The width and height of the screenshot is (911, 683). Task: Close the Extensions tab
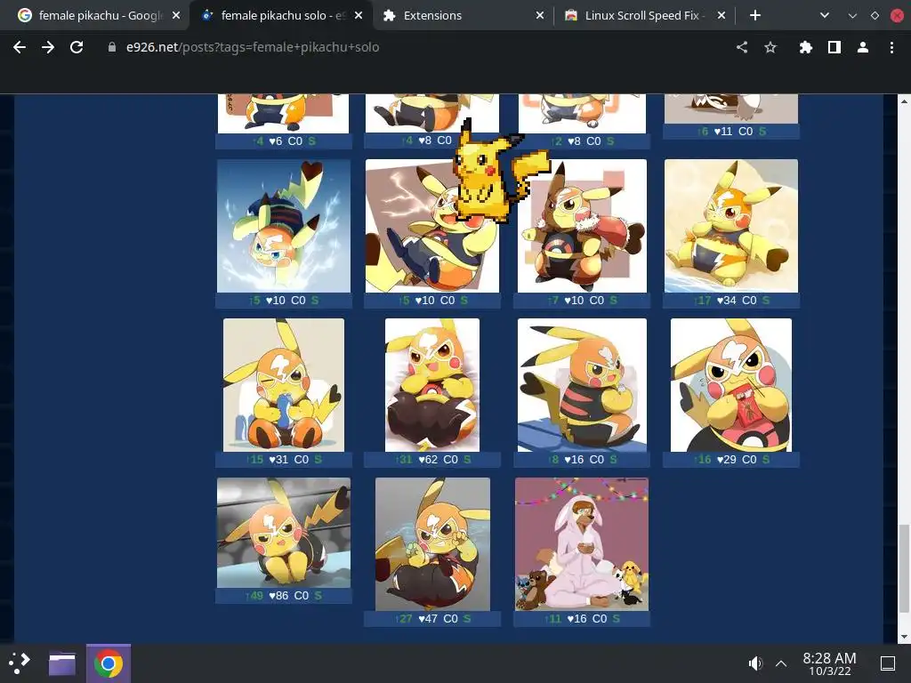(x=540, y=15)
